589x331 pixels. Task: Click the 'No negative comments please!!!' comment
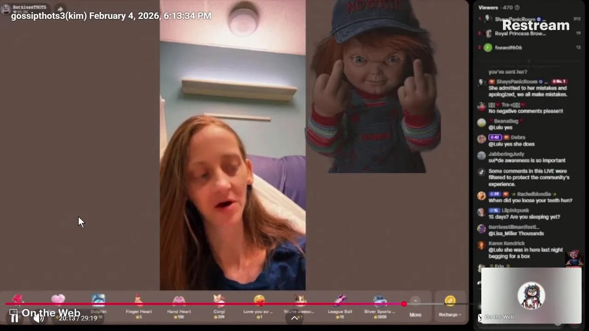pyautogui.click(x=525, y=111)
